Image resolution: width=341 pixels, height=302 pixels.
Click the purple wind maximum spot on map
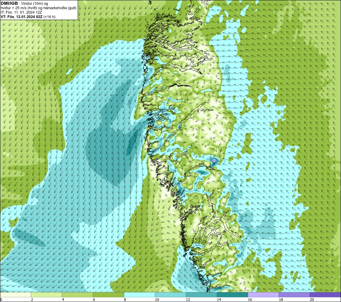coord(214,160)
